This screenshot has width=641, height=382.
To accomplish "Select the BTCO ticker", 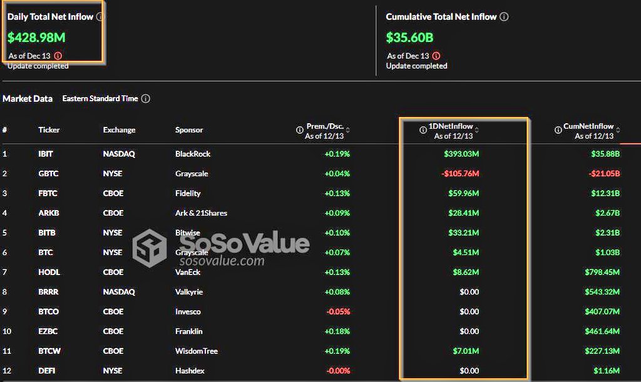I will 48,311.
